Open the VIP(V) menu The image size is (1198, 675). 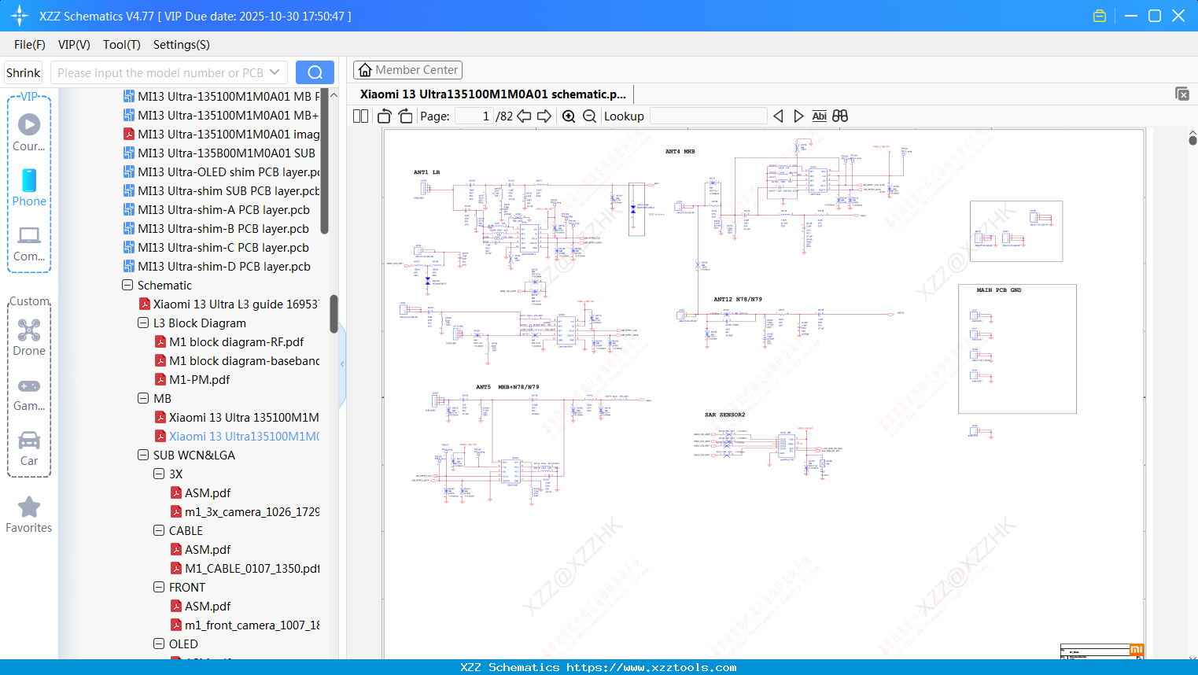pyautogui.click(x=73, y=45)
